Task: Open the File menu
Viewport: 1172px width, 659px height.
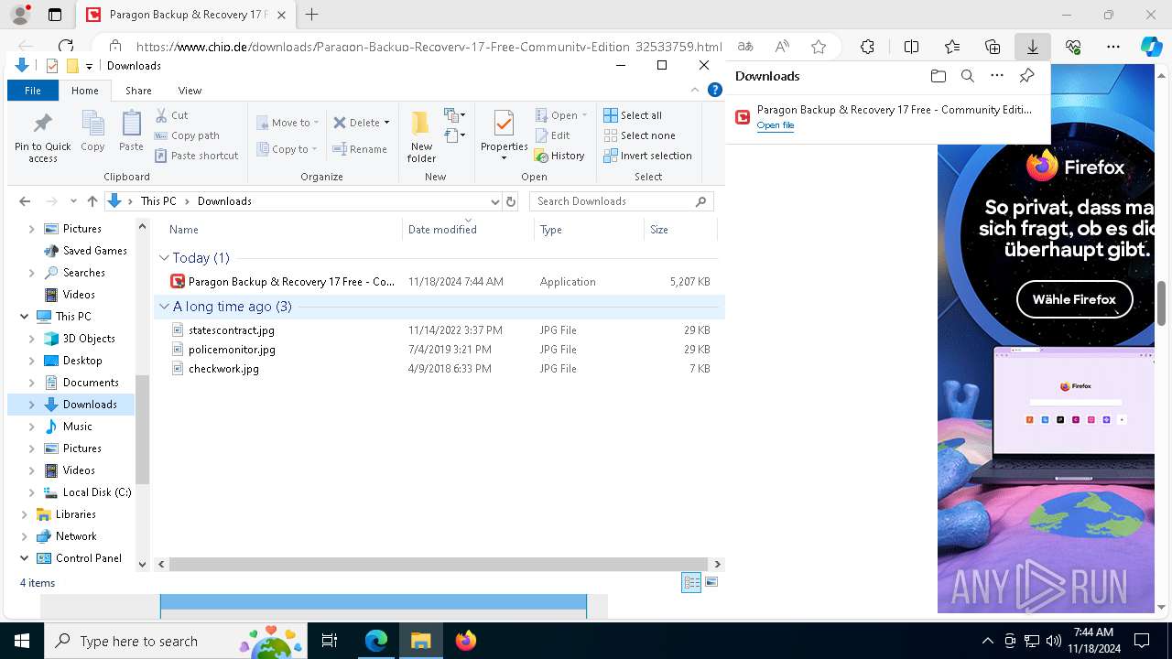Action: pos(33,91)
